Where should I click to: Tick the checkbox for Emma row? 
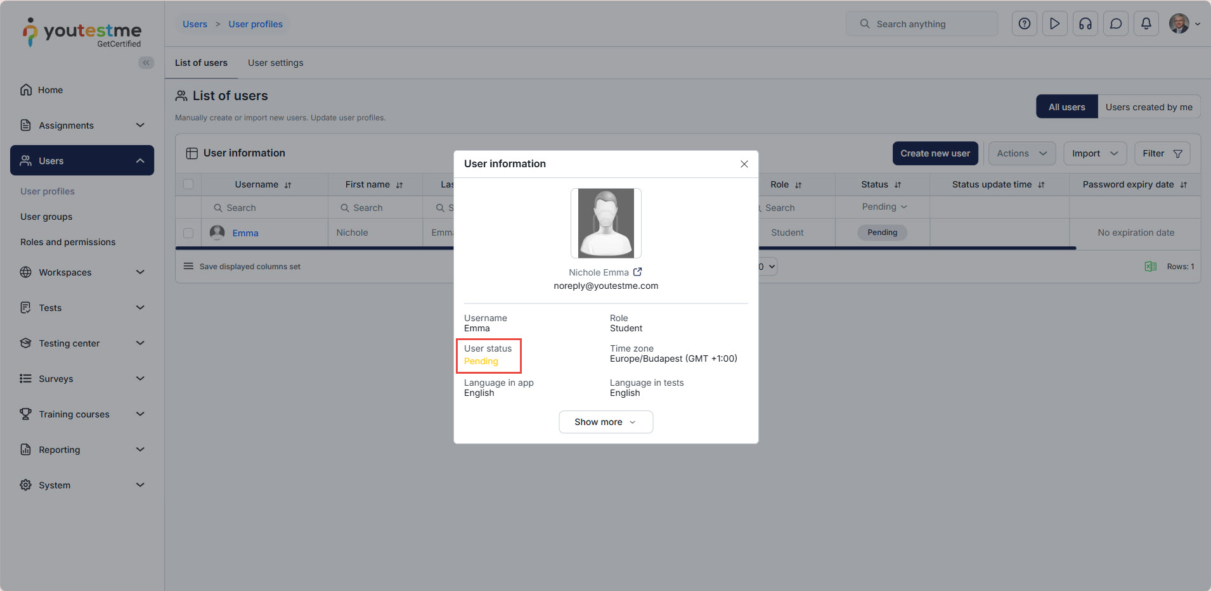point(188,233)
